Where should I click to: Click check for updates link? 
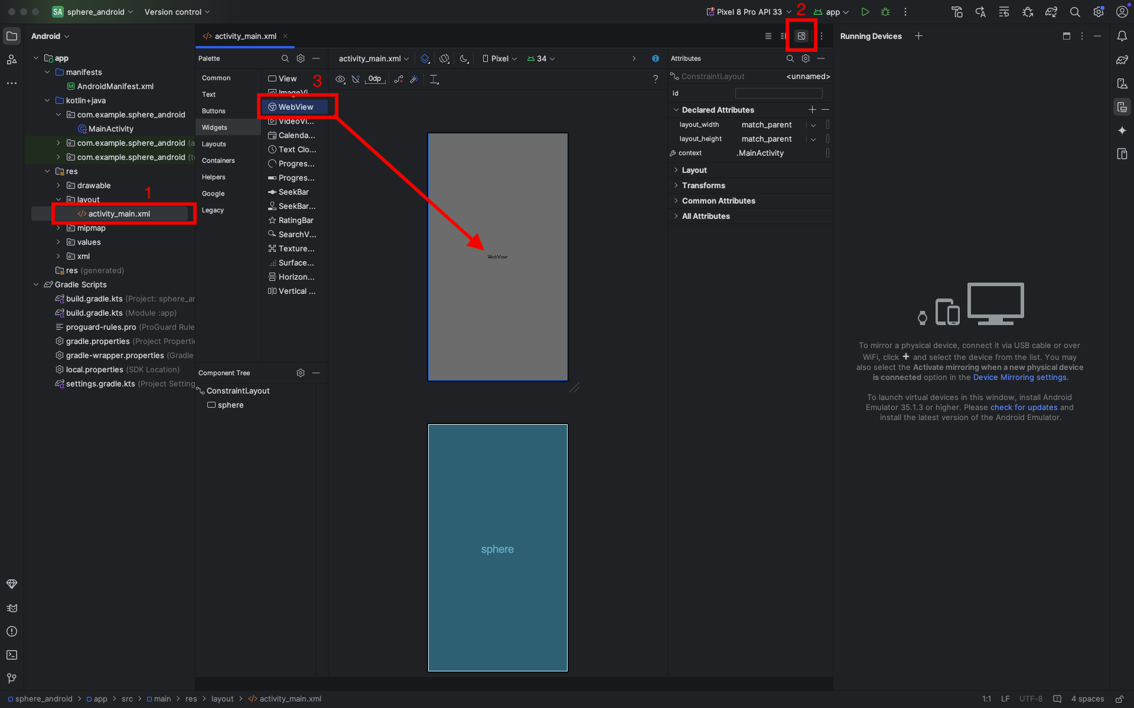1024,408
